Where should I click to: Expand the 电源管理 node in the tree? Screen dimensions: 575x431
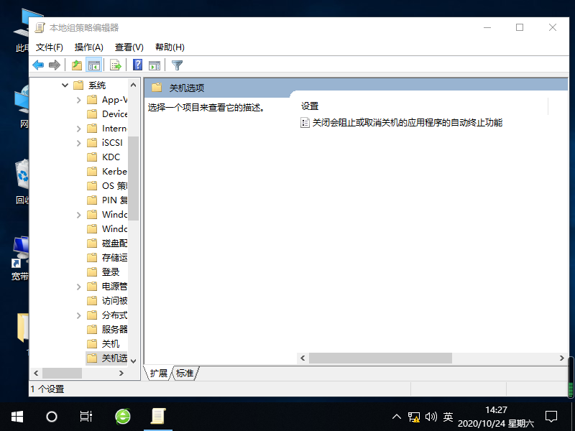(x=79, y=286)
